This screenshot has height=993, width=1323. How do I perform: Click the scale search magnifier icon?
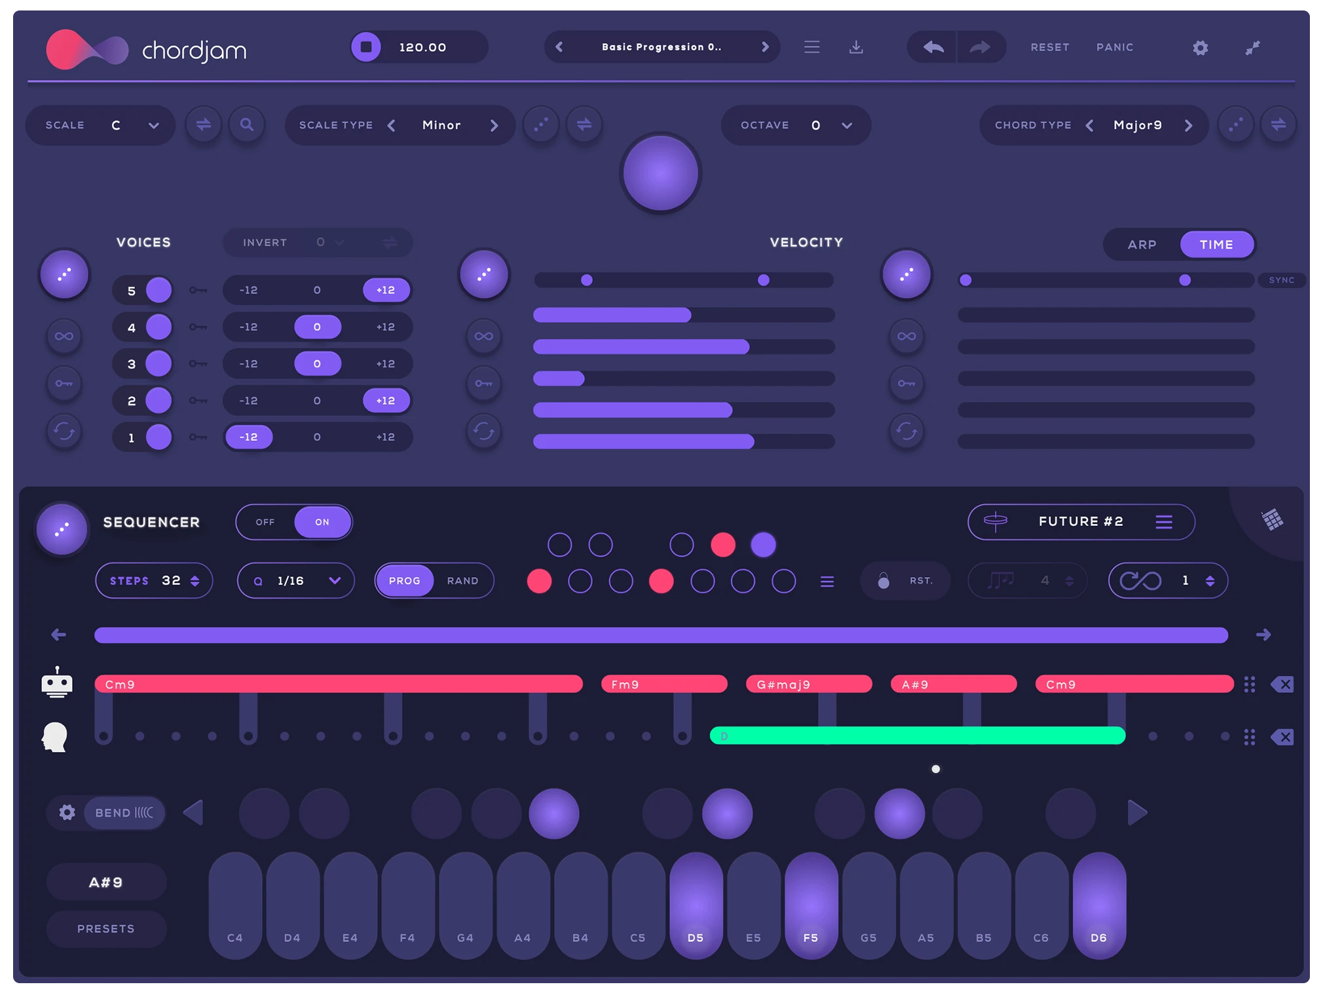[247, 124]
